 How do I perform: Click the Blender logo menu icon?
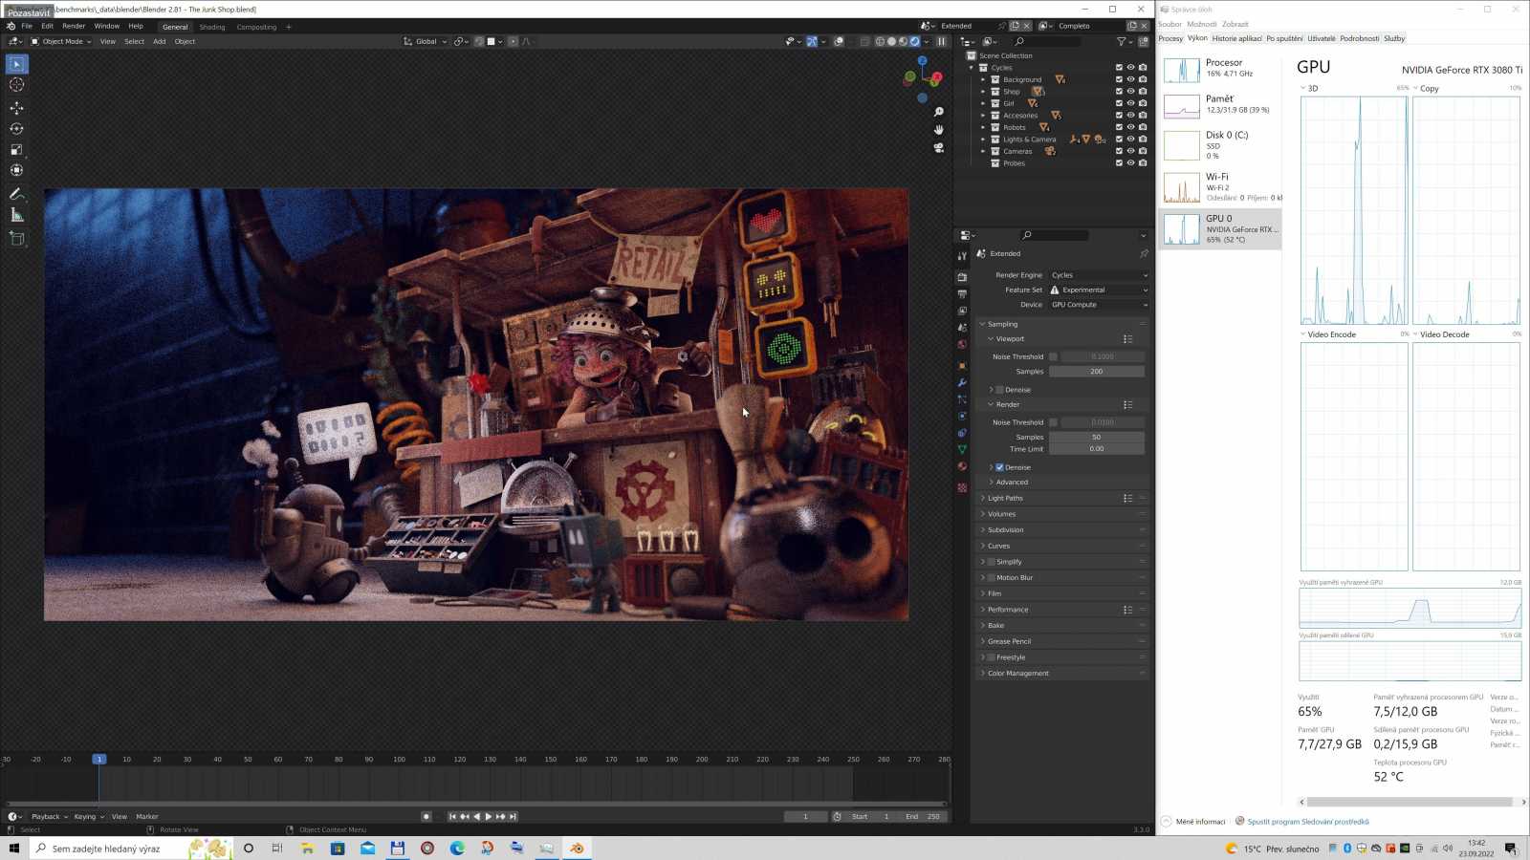[11, 27]
